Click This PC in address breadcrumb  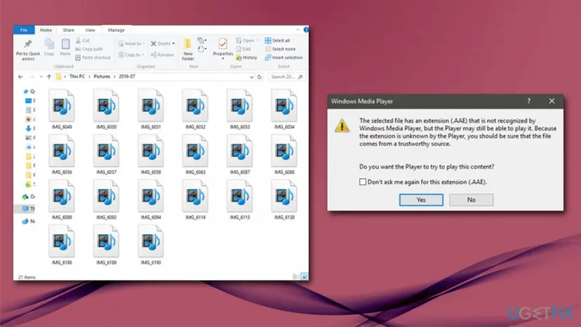77,76
